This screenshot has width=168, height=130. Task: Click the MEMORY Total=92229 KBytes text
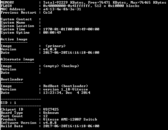click(63, 3)
